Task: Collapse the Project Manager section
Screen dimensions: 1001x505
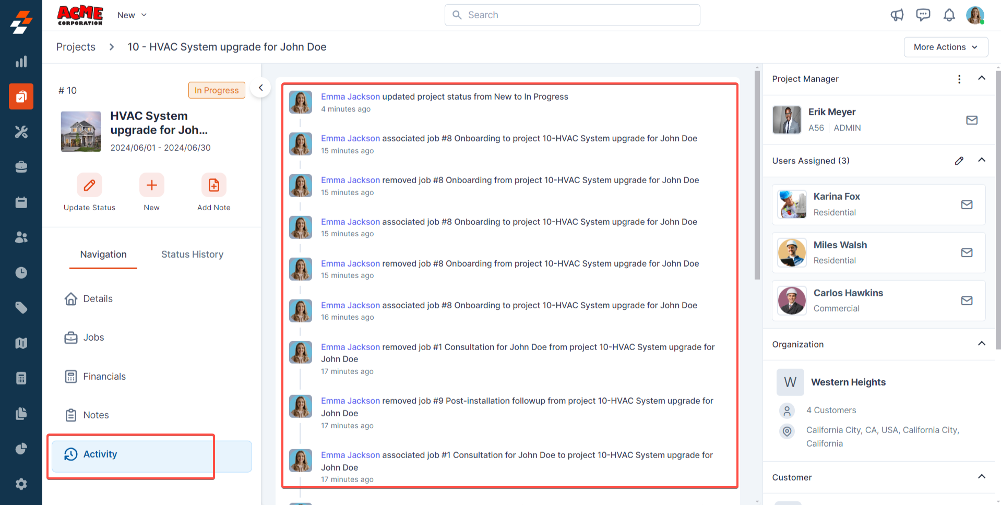Action: pyautogui.click(x=982, y=78)
